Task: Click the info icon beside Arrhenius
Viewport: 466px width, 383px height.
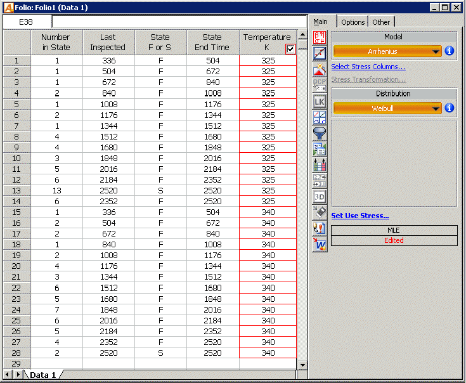Action: (x=450, y=51)
